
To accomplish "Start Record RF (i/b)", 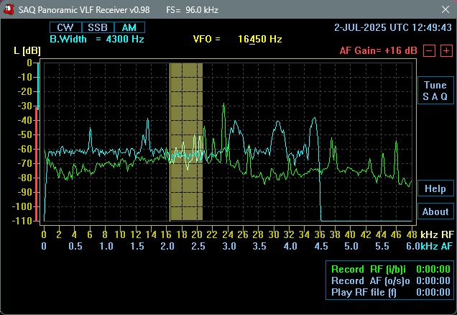I will pos(368,270).
